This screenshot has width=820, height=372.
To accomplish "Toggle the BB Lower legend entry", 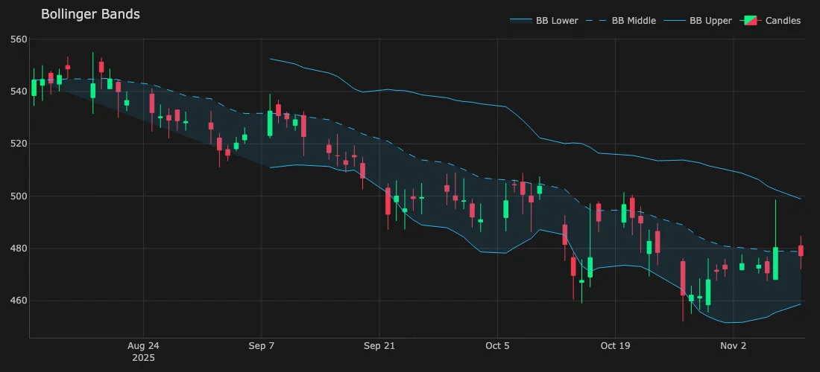I will [544, 21].
